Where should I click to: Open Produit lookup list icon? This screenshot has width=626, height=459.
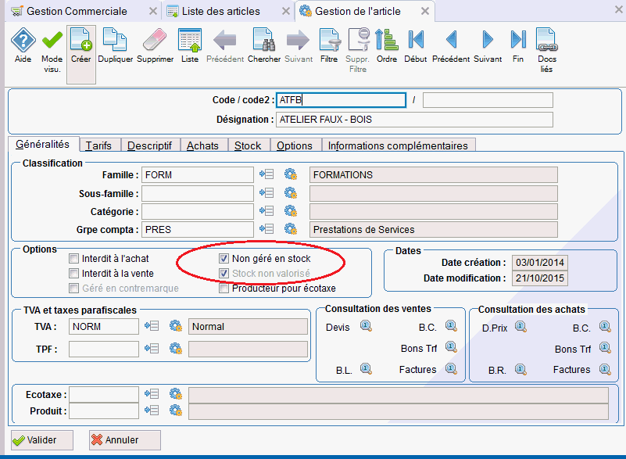[152, 411]
